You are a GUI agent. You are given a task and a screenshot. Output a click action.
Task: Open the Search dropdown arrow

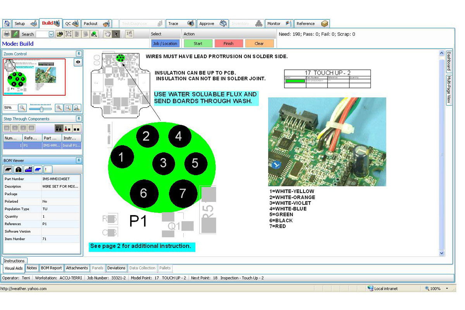coord(51,34)
